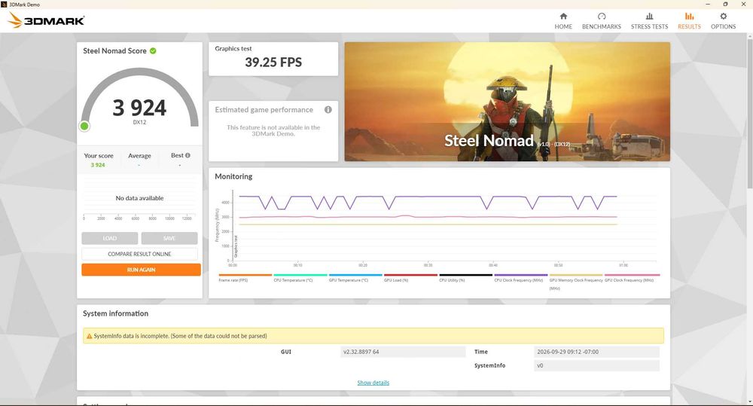Open the Options gear icon
The width and height of the screenshot is (753, 406).
(723, 17)
